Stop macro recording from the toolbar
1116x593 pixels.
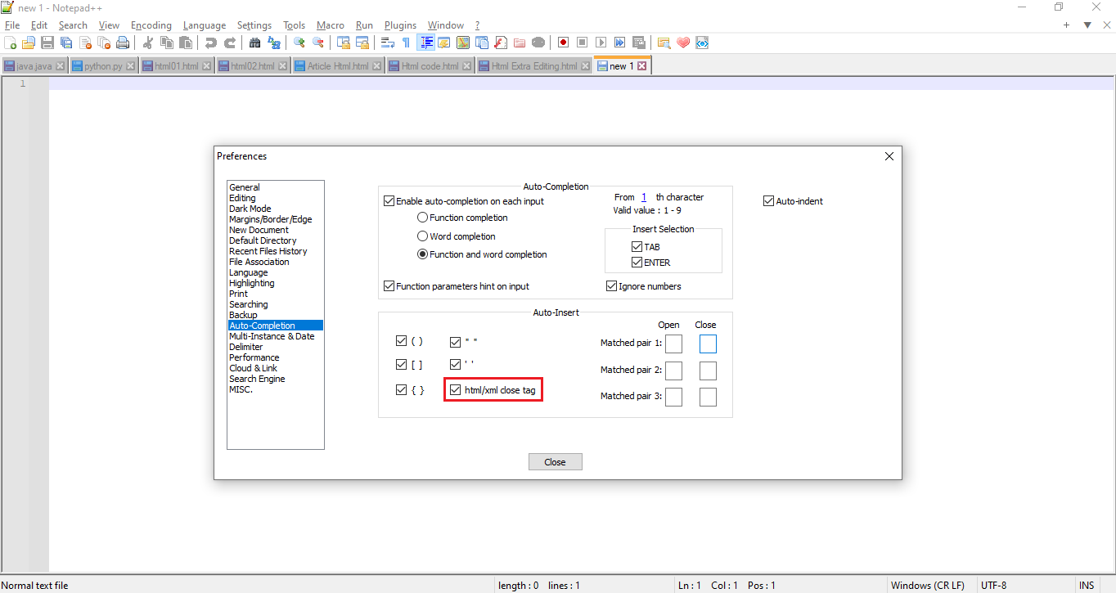(x=583, y=43)
